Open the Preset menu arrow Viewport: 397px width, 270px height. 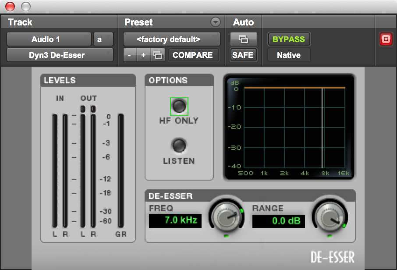click(x=216, y=22)
